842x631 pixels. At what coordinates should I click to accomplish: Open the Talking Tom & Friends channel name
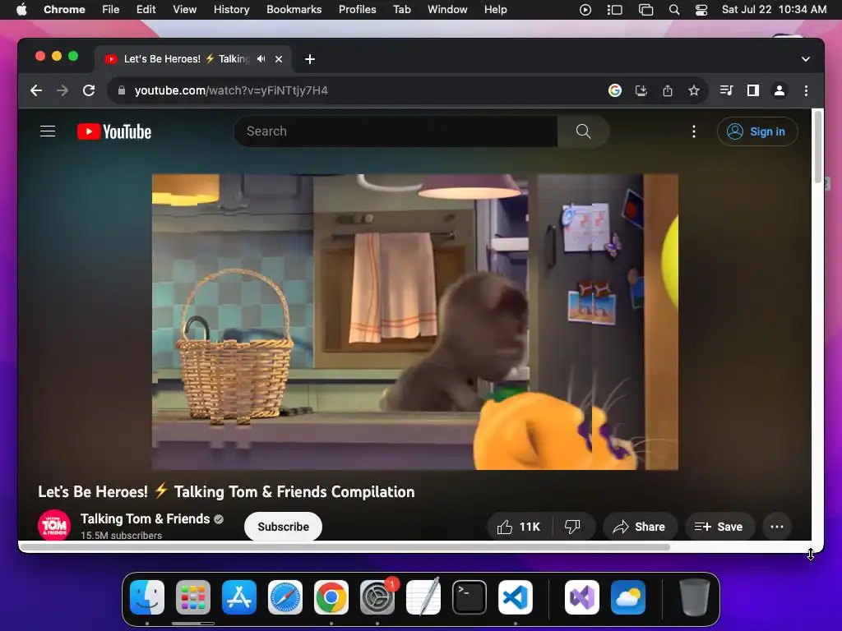[x=145, y=519]
